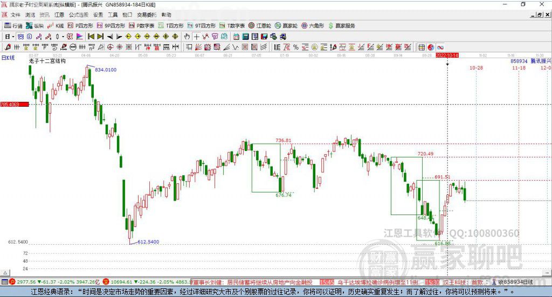552x297 pixels.
Task: Open the 帮助 menu
Action: [x=166, y=15]
